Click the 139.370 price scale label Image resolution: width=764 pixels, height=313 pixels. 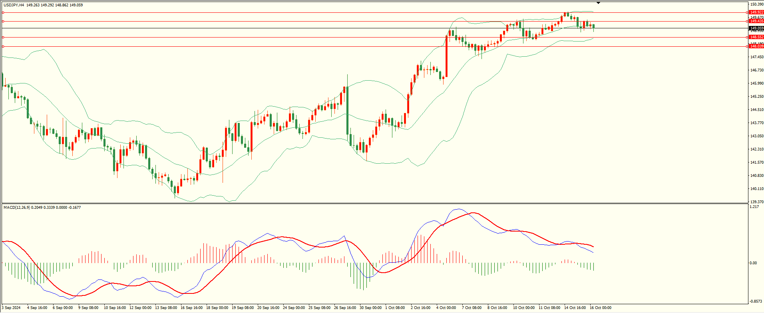[x=757, y=202]
